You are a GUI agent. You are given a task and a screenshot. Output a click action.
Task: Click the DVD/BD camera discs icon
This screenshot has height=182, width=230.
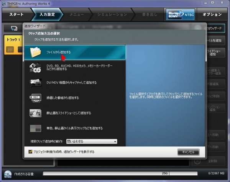35,68
